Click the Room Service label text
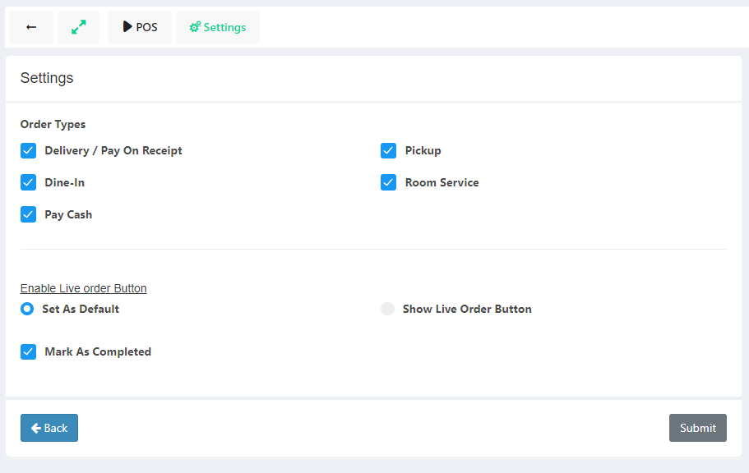This screenshot has height=473, width=749. 442,182
